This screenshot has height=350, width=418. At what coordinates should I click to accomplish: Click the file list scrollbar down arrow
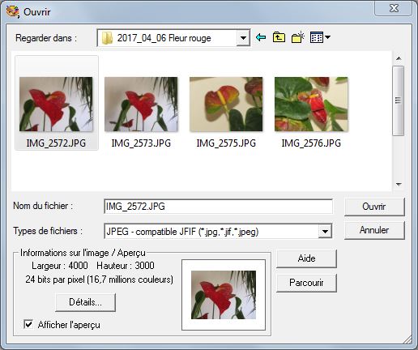pyautogui.click(x=399, y=185)
